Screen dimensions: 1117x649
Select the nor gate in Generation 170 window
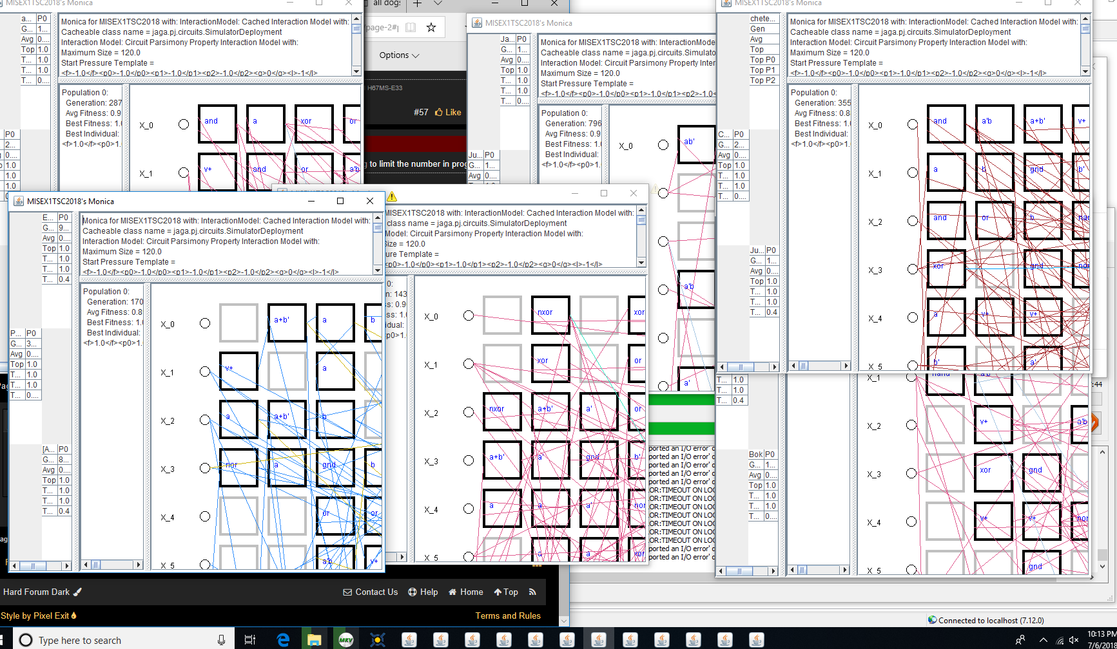238,467
